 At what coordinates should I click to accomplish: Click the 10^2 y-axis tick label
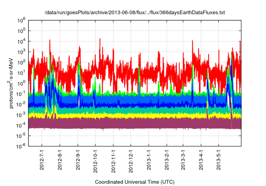point(21,62)
